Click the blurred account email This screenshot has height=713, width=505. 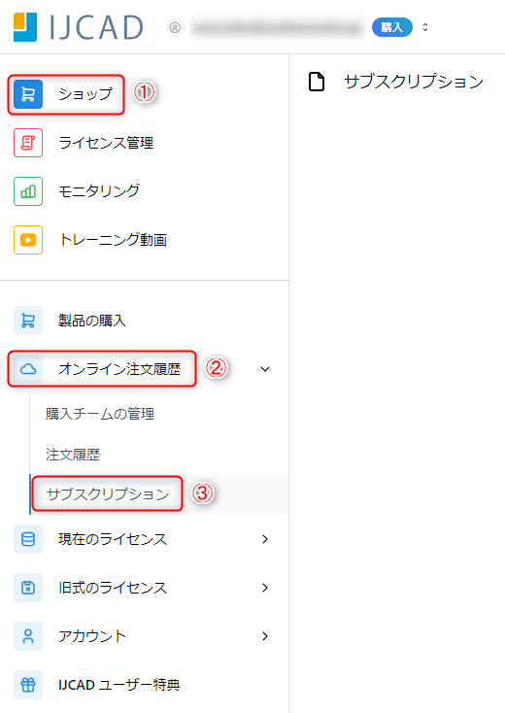[278, 28]
